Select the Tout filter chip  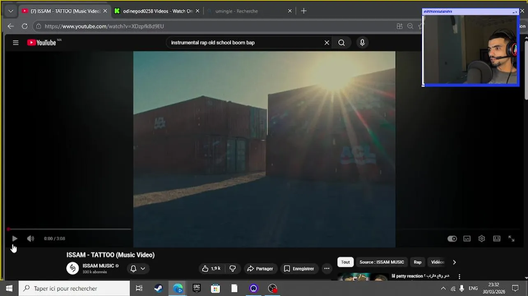coord(345,262)
